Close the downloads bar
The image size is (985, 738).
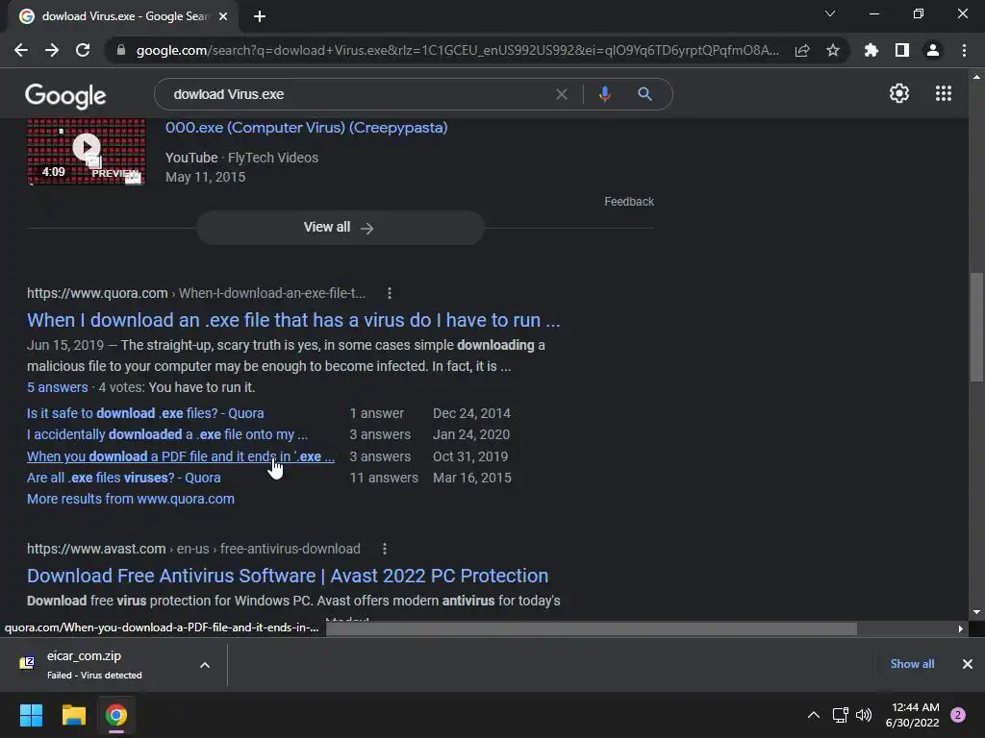968,664
